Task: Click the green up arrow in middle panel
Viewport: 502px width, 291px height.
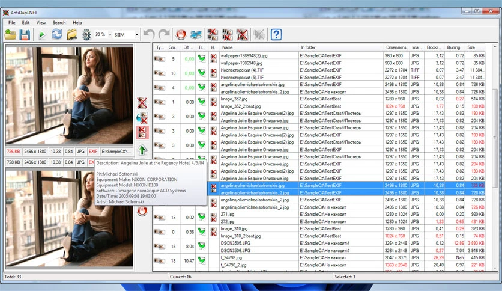Action: coord(142,149)
